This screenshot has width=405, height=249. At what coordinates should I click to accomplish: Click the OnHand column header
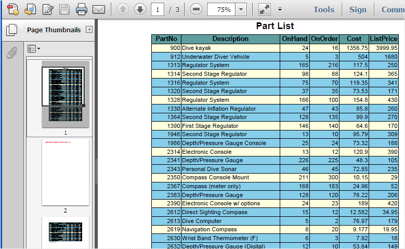[295, 39]
